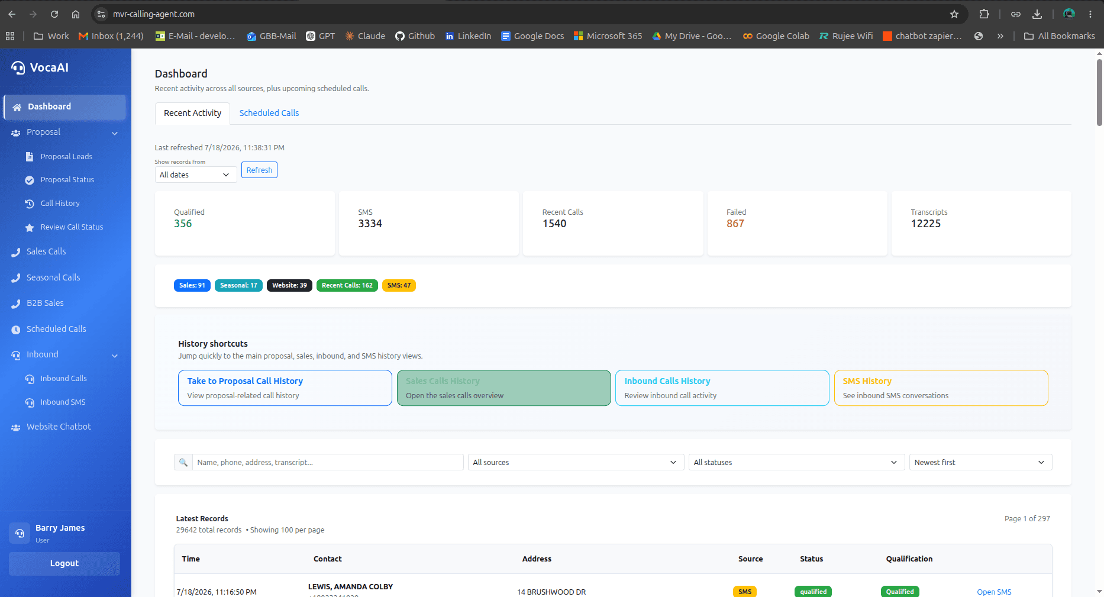The image size is (1104, 597).
Task: Click the Dashboard home icon in sidebar
Action: (x=17, y=107)
